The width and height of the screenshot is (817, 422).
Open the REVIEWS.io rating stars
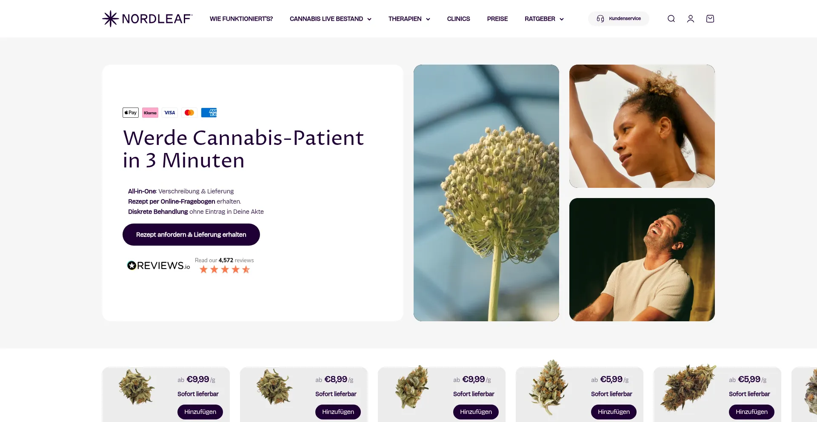pos(225,269)
